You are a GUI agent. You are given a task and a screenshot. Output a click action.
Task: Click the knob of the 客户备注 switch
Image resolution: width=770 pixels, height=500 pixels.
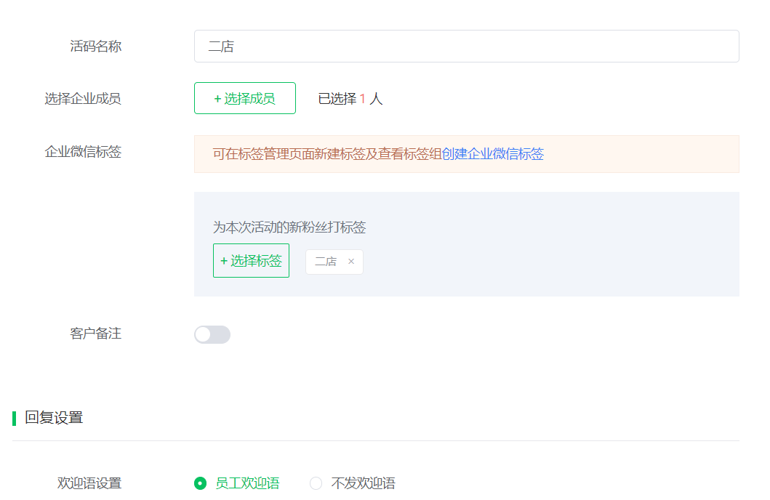tap(204, 334)
